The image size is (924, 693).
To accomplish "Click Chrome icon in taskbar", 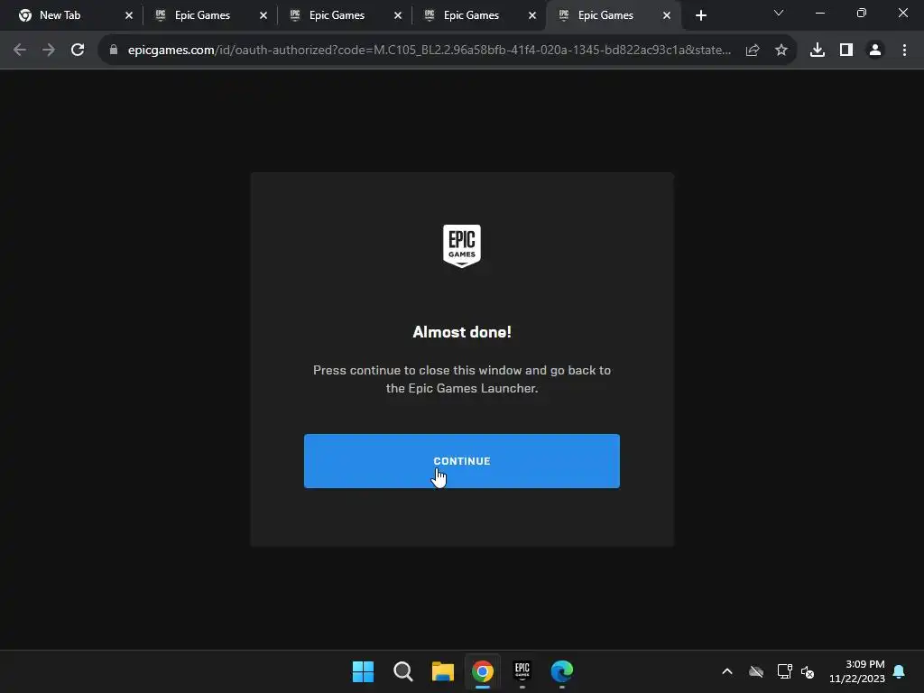I will [483, 671].
